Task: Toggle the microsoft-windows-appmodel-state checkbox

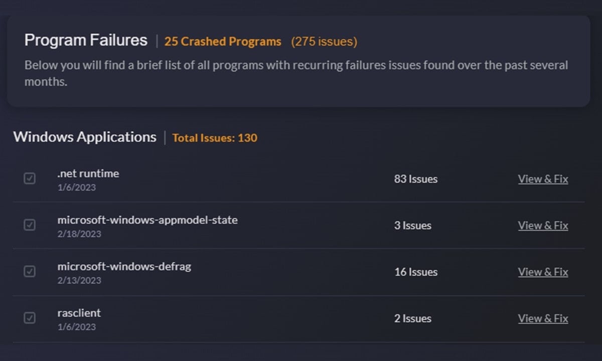Action: pos(30,225)
